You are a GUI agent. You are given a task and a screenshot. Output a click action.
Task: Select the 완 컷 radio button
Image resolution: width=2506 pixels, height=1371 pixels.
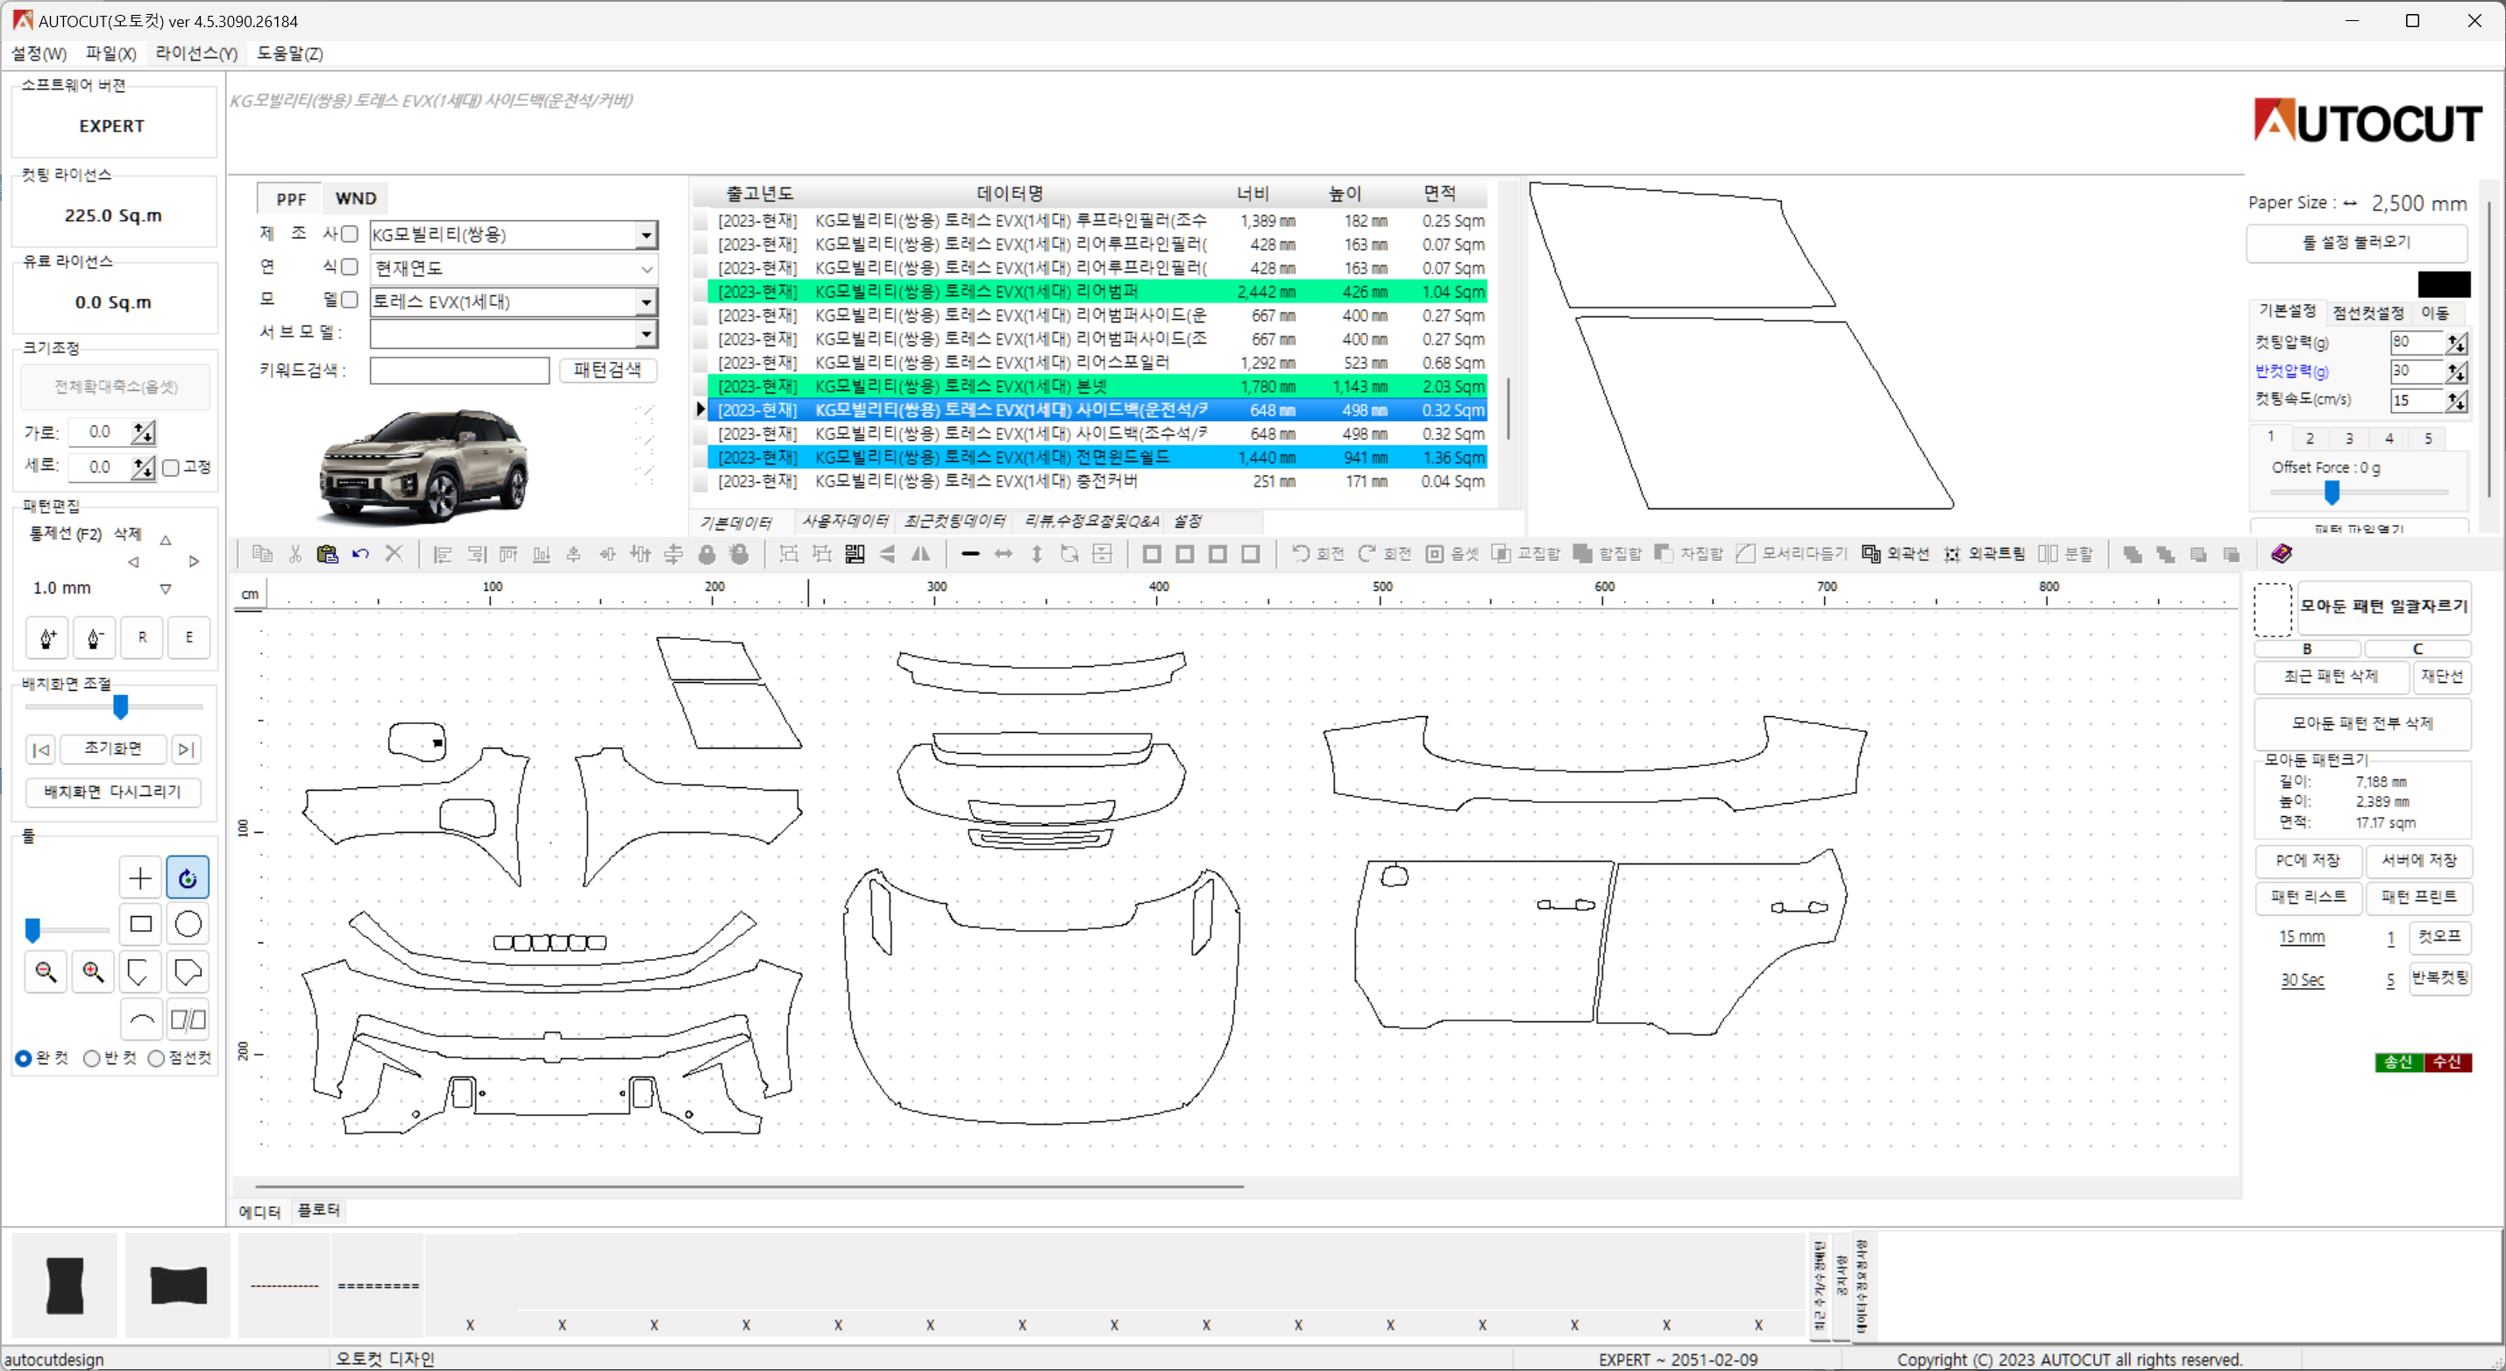point(24,1059)
